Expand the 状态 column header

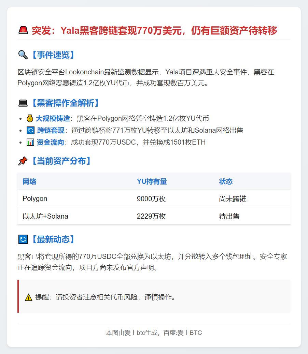click(x=226, y=181)
